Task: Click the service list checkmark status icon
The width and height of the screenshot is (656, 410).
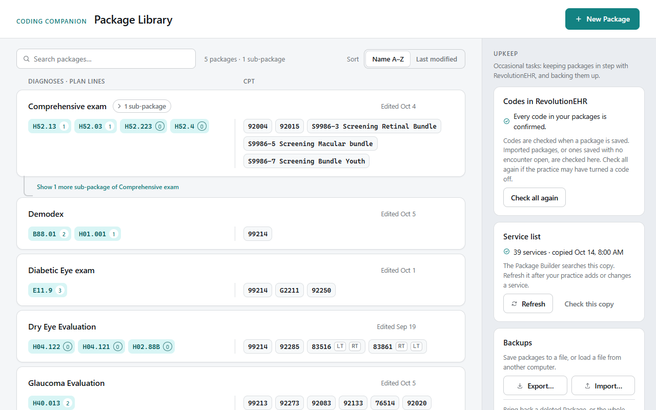Action: [x=506, y=252]
